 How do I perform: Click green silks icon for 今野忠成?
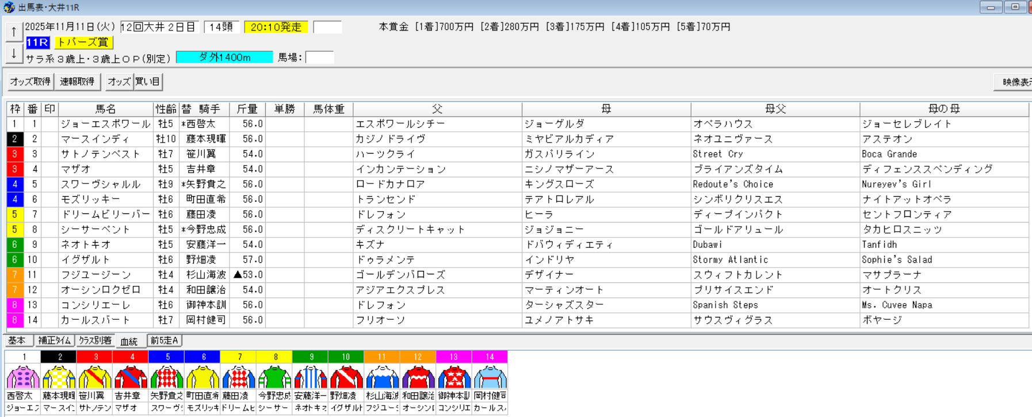click(x=274, y=377)
